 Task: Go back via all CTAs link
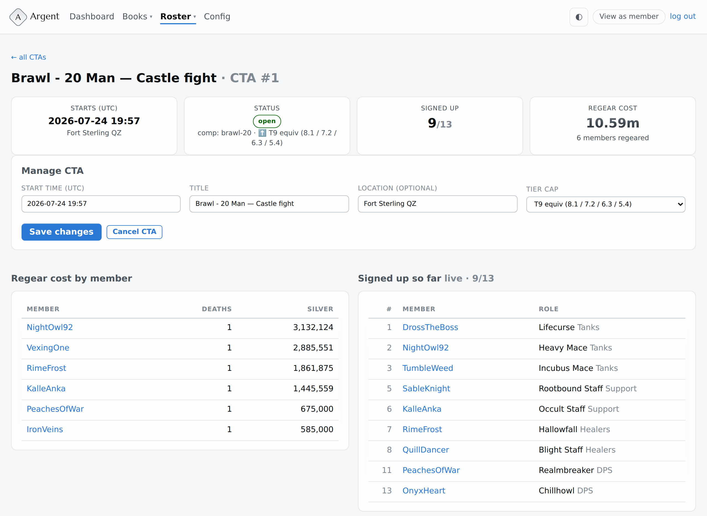click(x=28, y=57)
